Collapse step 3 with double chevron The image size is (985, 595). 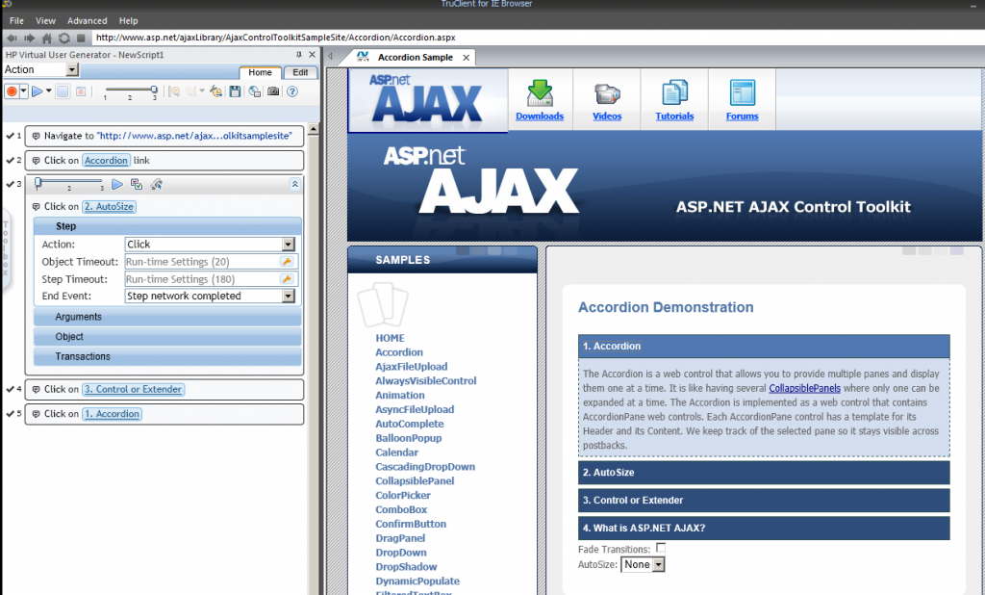[x=294, y=184]
